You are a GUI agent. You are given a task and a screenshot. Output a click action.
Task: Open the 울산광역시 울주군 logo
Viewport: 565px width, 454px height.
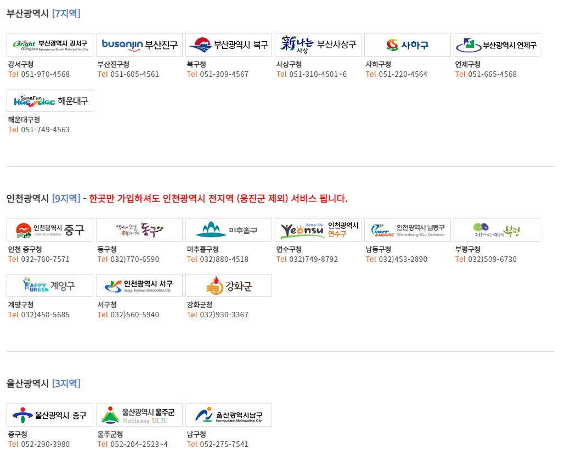[x=139, y=415]
